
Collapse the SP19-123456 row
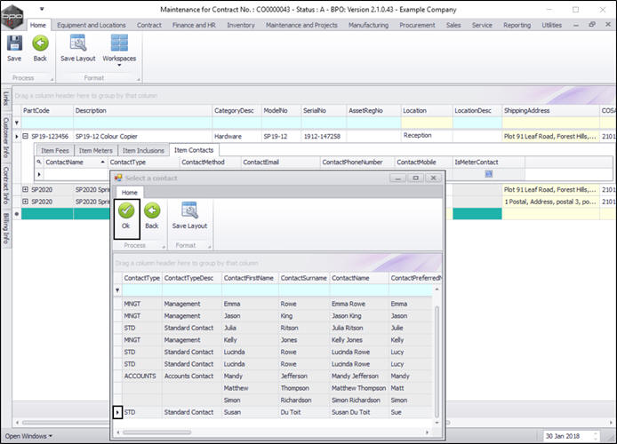26,137
